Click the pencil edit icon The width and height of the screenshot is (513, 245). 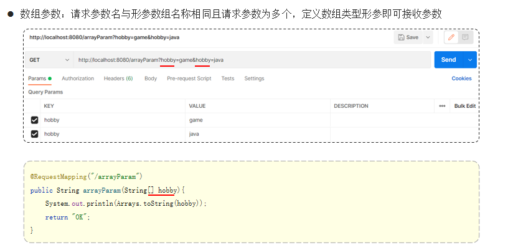tap(451, 37)
